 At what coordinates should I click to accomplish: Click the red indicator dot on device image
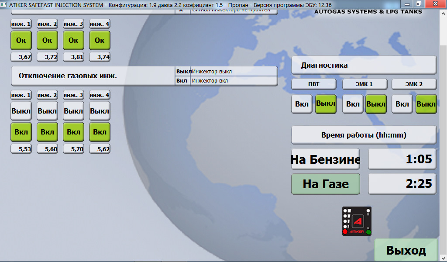coord(345,231)
